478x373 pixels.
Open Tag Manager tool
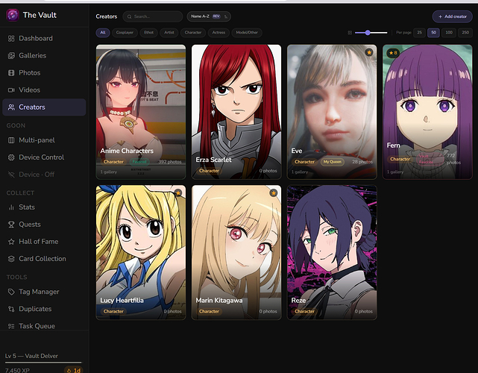(44, 292)
